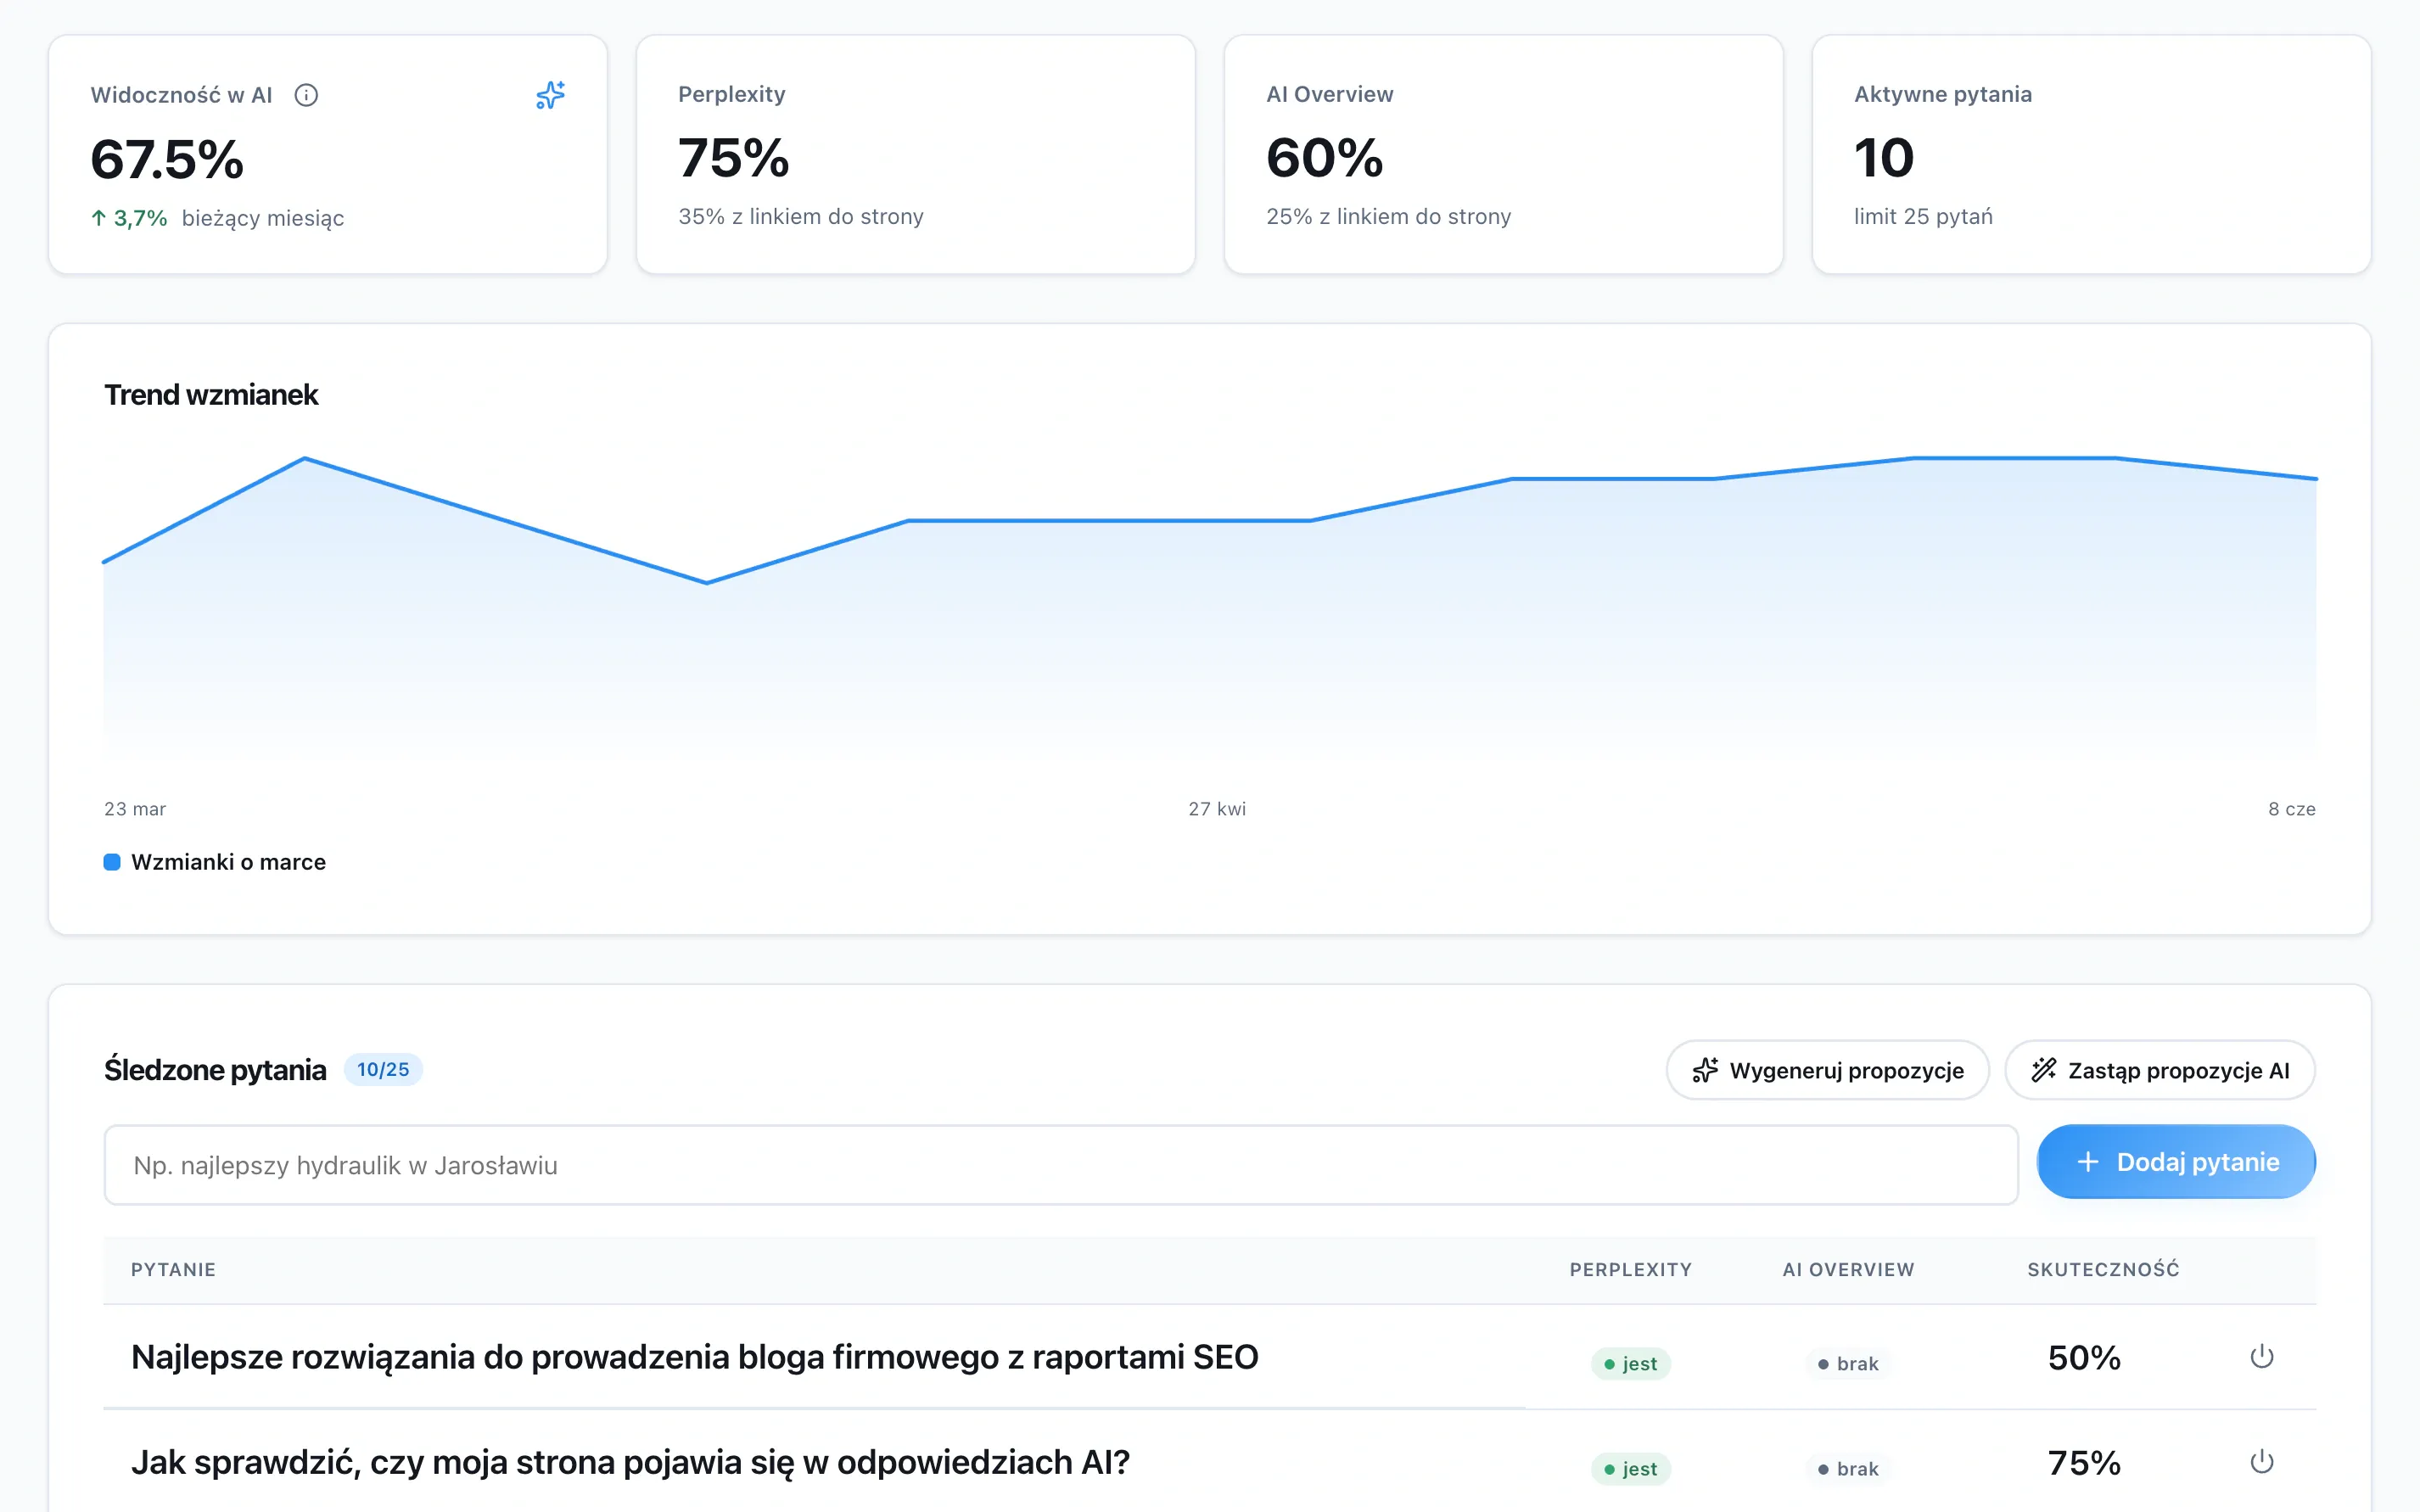The width and height of the screenshot is (2420, 1512).
Task: Click Dodaj pytanie button
Action: coord(2176,1162)
